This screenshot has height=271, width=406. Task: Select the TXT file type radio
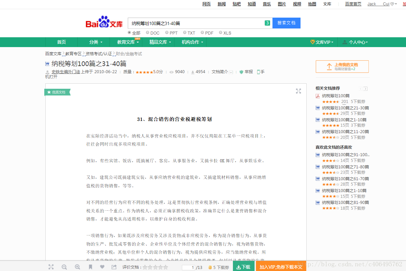pyautogui.click(x=185, y=33)
